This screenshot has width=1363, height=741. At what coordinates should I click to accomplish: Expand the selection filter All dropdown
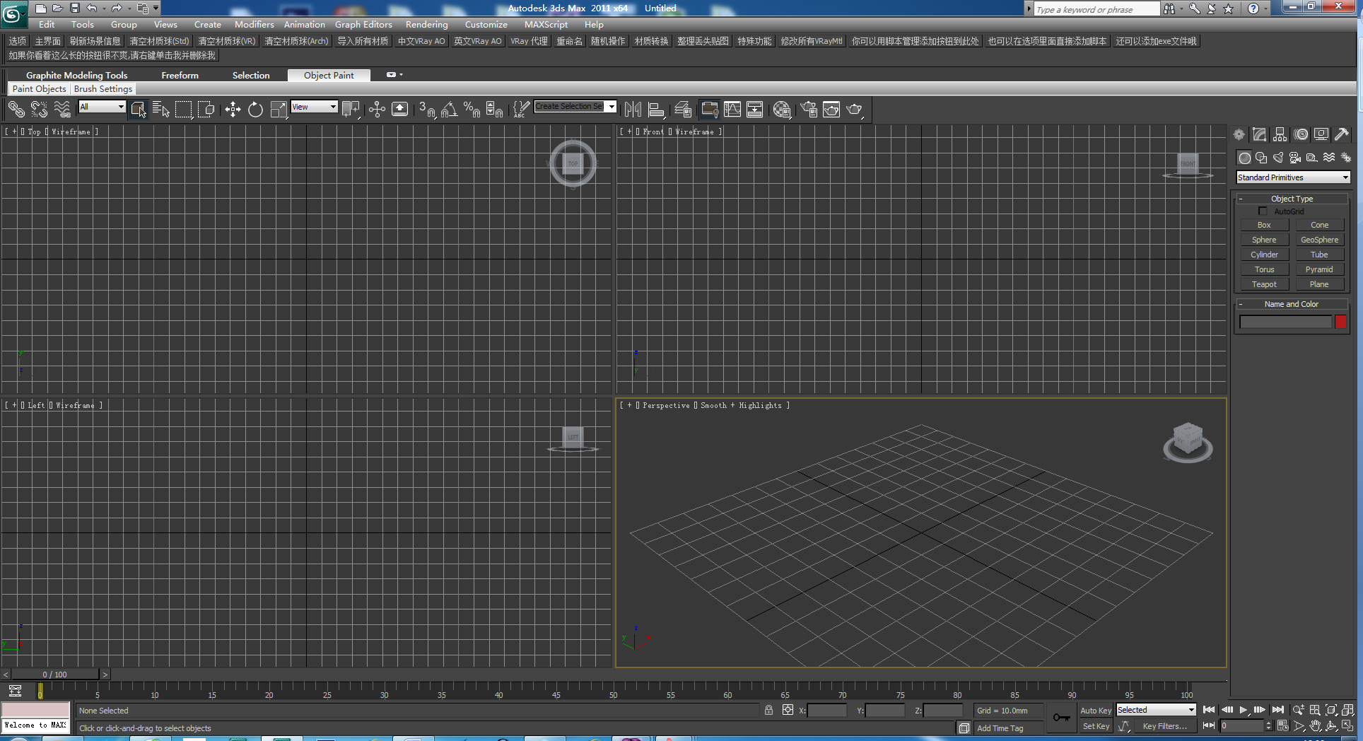[x=102, y=107]
